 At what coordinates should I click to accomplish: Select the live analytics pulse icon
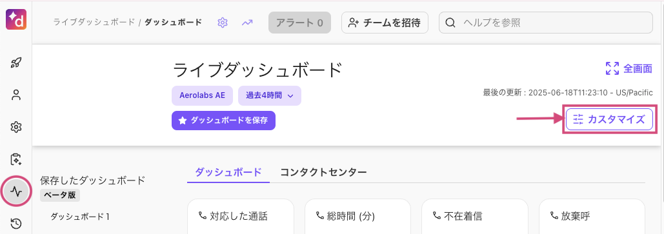tap(16, 191)
